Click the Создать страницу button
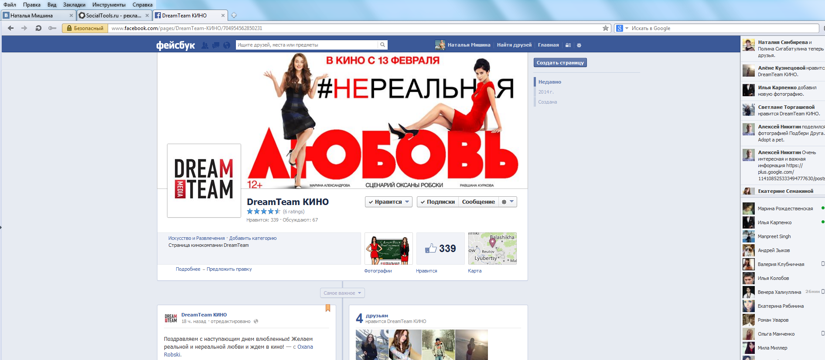This screenshot has width=825, height=360. [x=560, y=63]
